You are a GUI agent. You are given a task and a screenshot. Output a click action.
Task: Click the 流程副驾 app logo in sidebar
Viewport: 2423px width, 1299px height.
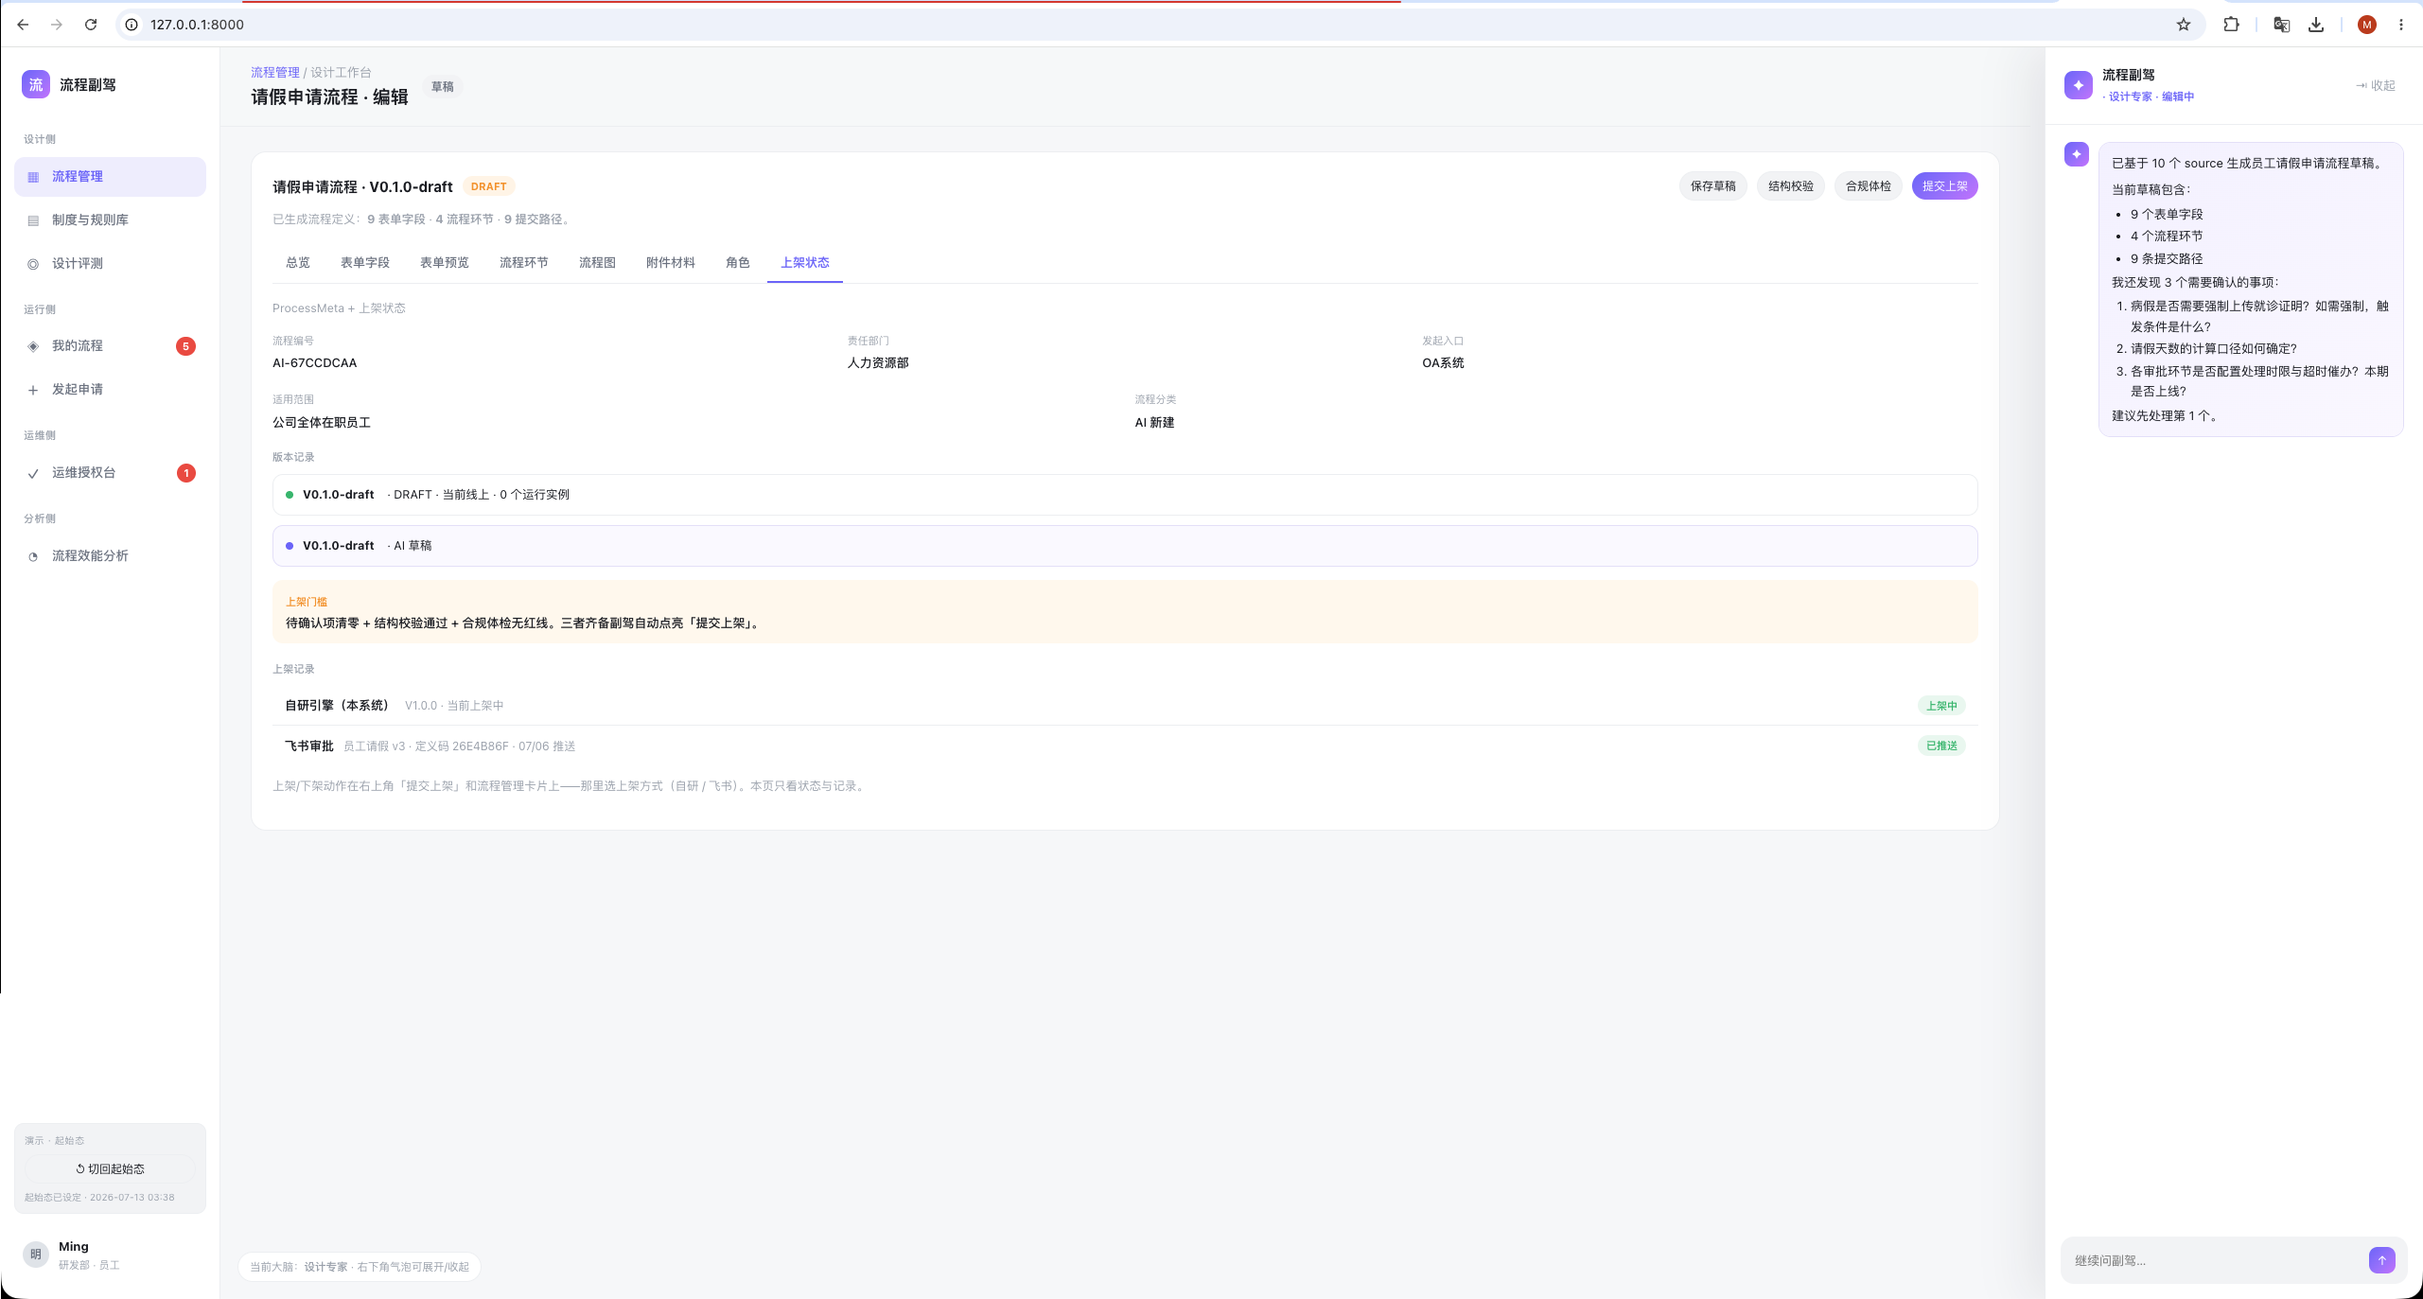[36, 84]
